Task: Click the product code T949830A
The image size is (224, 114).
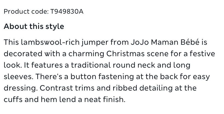Action: coord(67,11)
